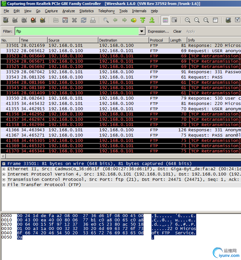Click the ftp display filter field
241x260 pixels.
[77, 31]
